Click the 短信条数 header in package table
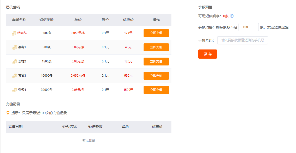Image resolution: width=296 pixels, height=153 pixels. tap(47, 20)
